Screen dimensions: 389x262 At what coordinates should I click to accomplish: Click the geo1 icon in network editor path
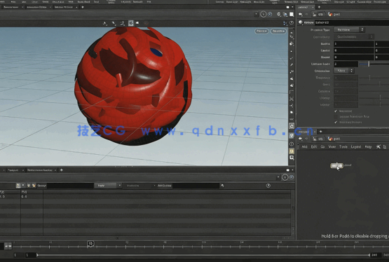coord(330,139)
